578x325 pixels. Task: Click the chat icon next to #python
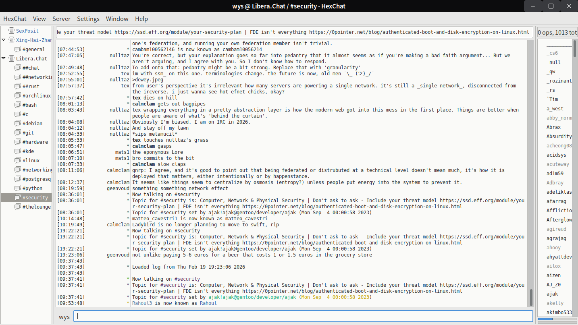pyautogui.click(x=17, y=188)
